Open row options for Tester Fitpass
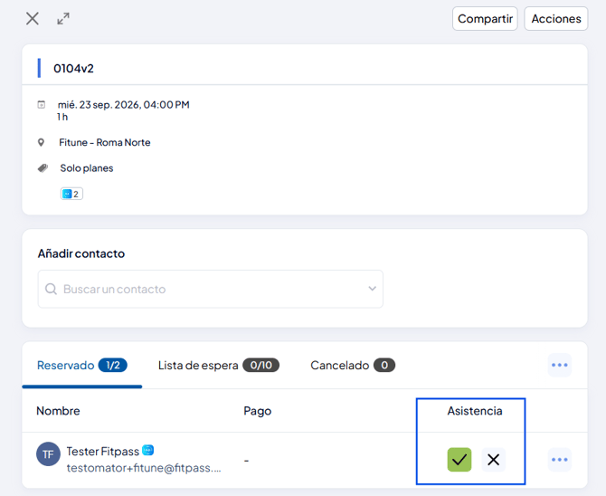This screenshot has width=606, height=496. (x=559, y=460)
